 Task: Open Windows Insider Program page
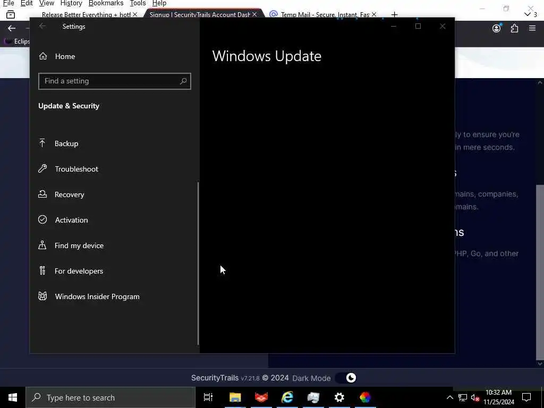point(97,296)
